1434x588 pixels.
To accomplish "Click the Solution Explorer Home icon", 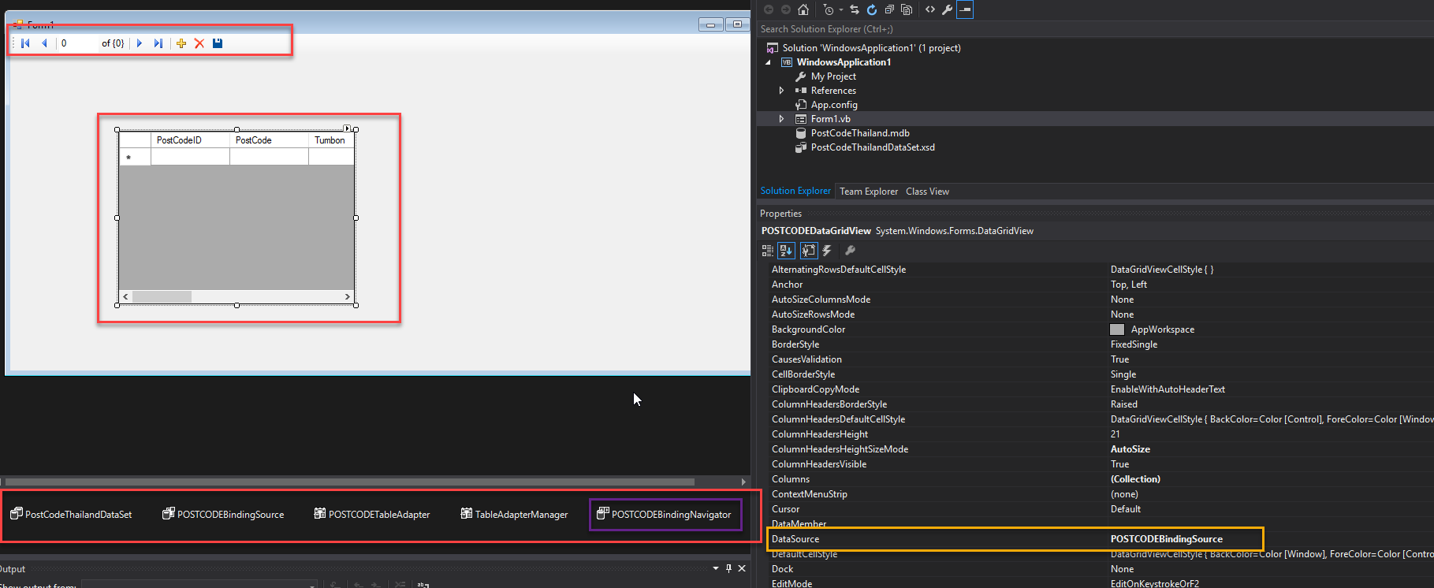I will pyautogui.click(x=803, y=9).
